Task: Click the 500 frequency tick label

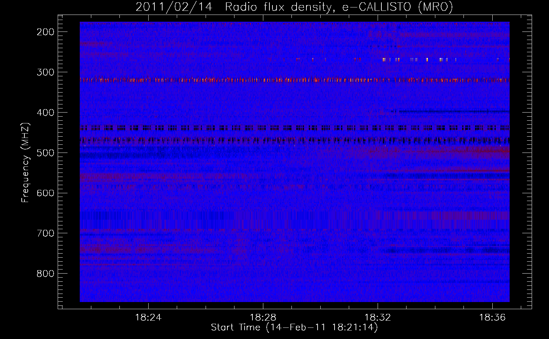Action: coord(45,153)
